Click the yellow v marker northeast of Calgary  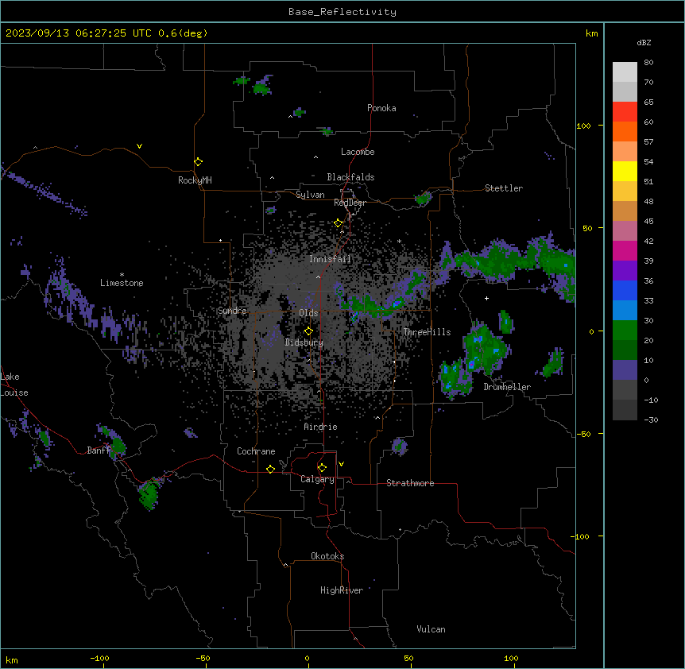click(341, 464)
